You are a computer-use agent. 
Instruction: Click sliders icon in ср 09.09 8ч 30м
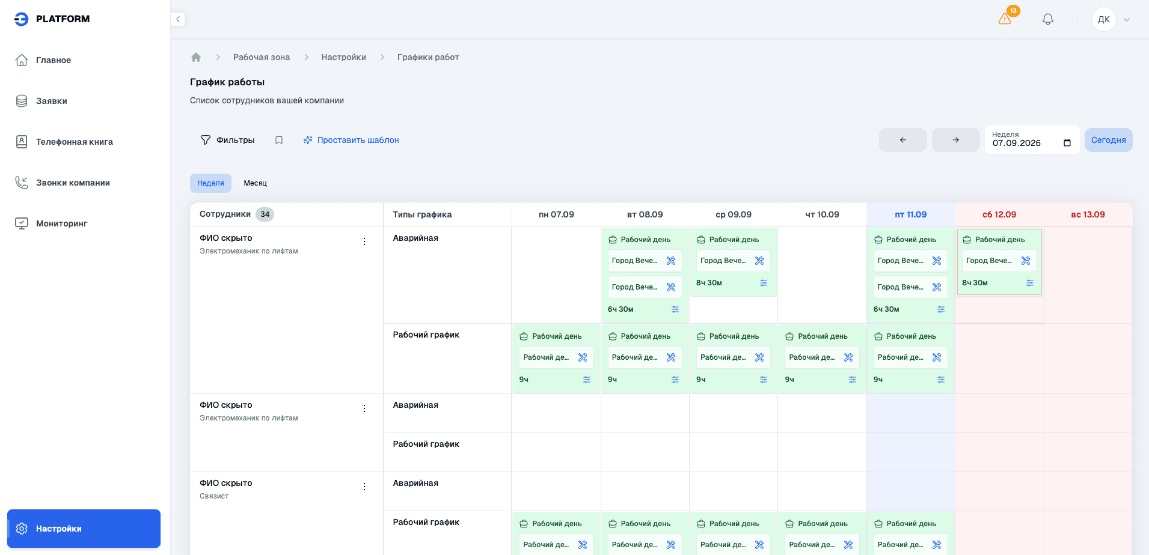click(x=764, y=283)
